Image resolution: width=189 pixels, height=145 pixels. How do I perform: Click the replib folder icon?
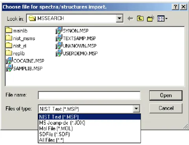click(x=9, y=53)
